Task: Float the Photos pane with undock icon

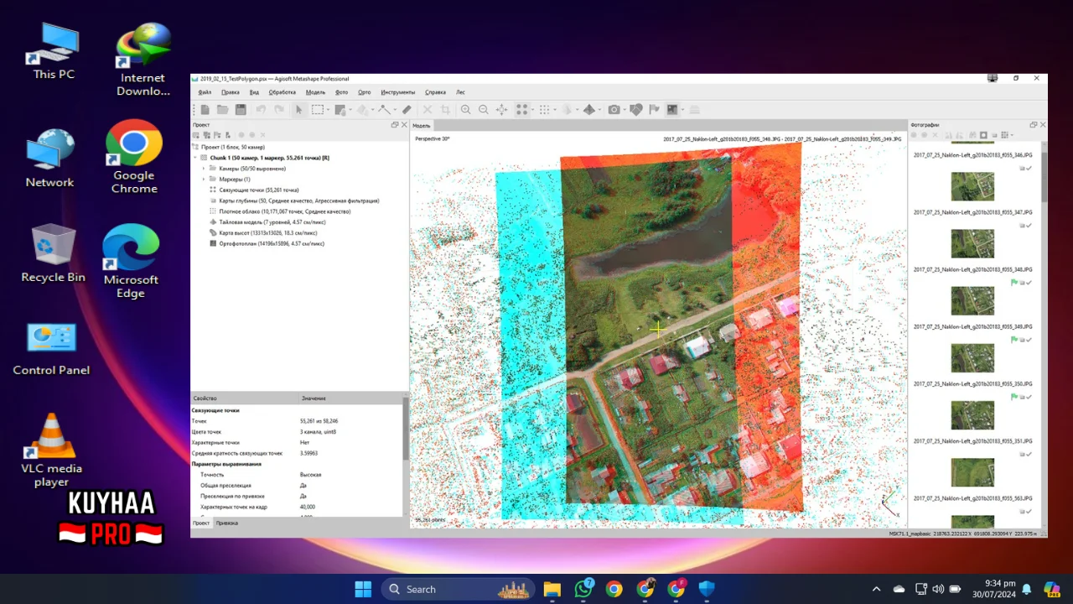Action: (1034, 124)
